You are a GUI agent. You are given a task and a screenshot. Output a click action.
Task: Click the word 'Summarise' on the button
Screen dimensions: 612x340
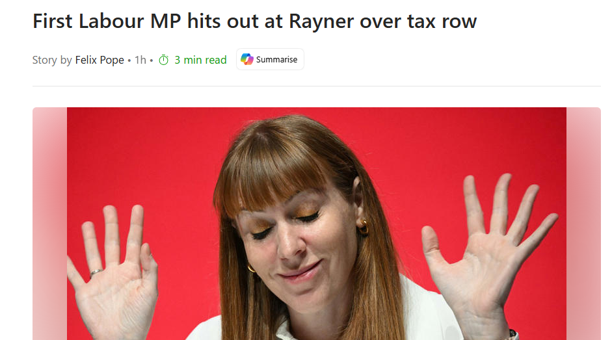click(276, 60)
